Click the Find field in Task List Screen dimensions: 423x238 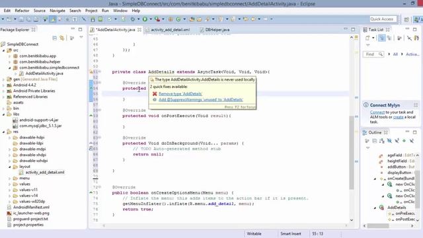[x=373, y=54]
